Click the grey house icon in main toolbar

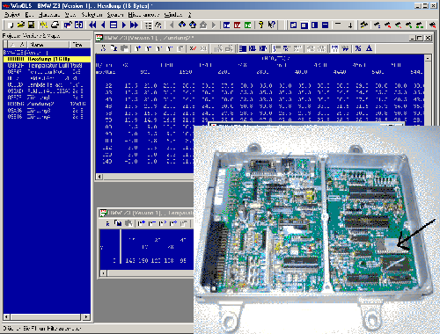point(203,25)
